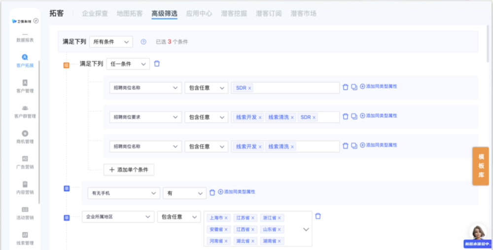
Task: Delete the 满足下列 任一条件 group via trash icon
Action: [x=157, y=64]
